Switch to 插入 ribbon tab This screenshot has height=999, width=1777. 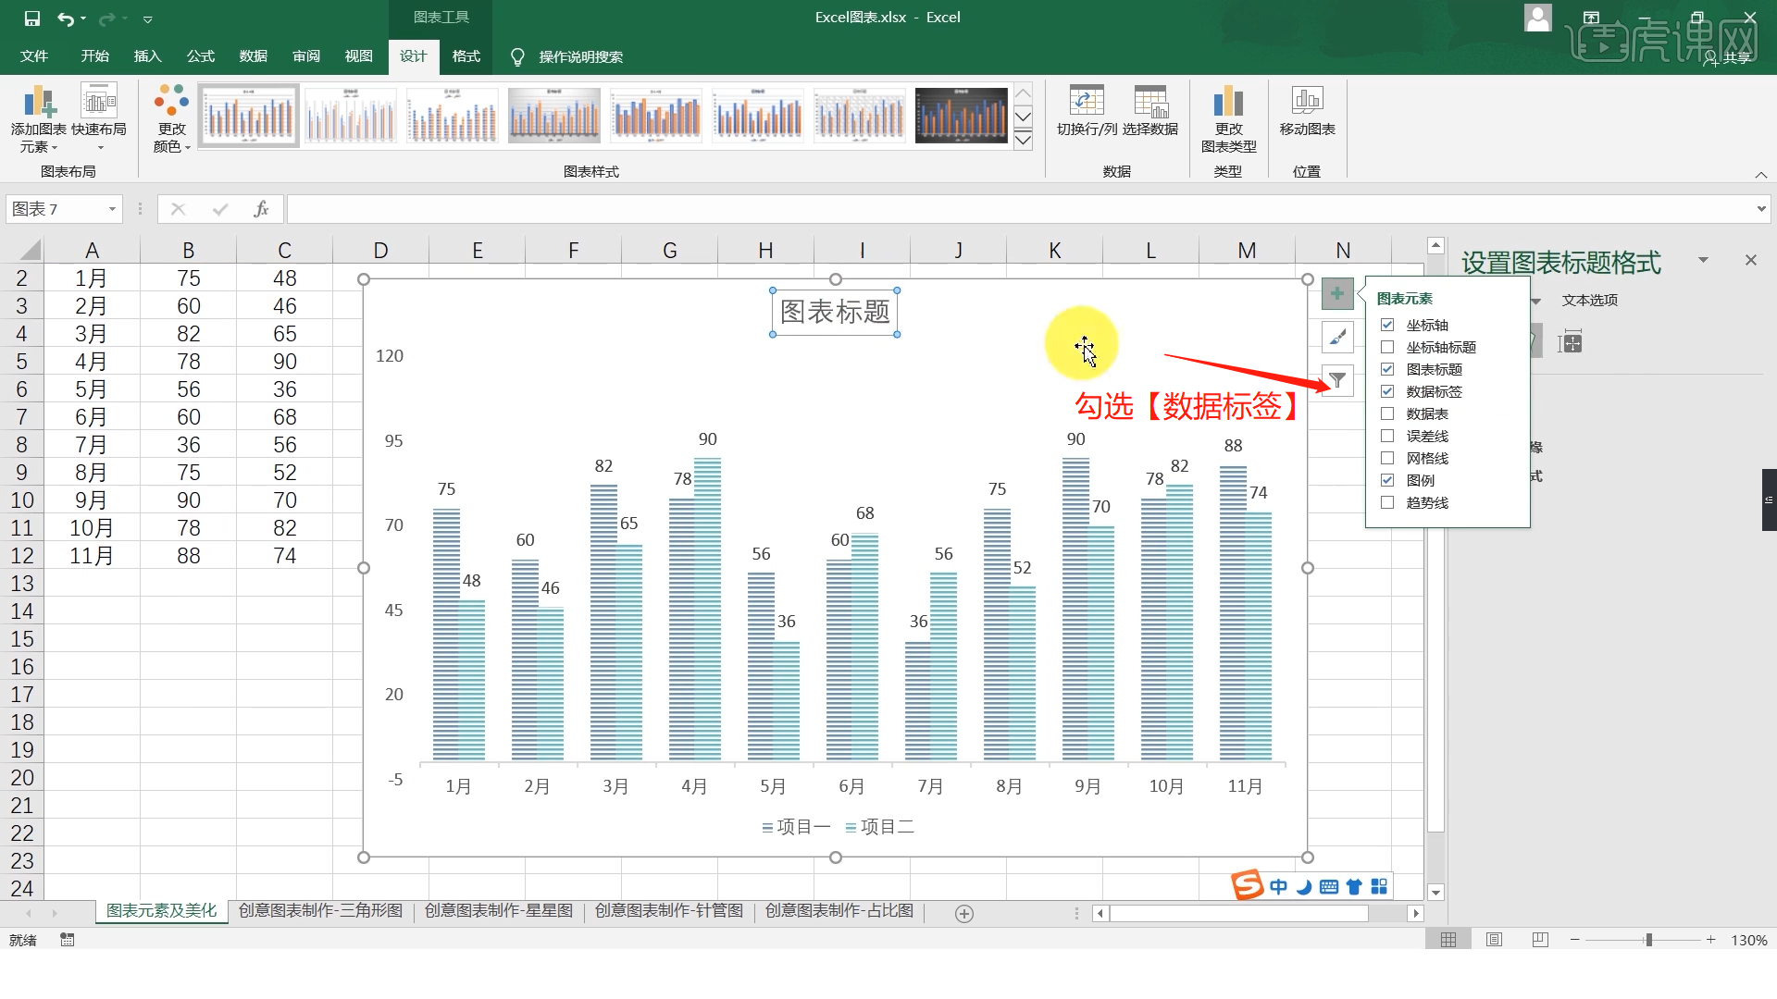point(147,56)
